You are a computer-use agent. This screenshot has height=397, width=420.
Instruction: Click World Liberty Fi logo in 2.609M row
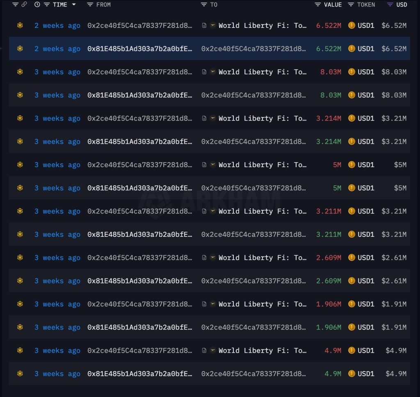[x=212, y=258]
